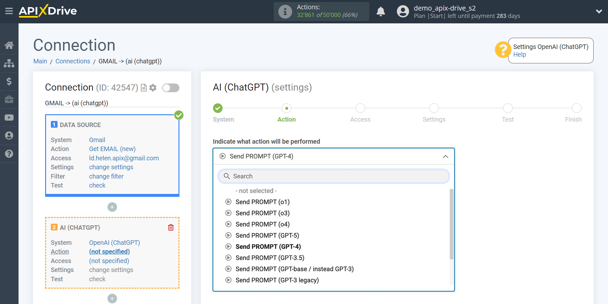
Task: Open change filter for the Gmail source
Action: [x=106, y=176]
